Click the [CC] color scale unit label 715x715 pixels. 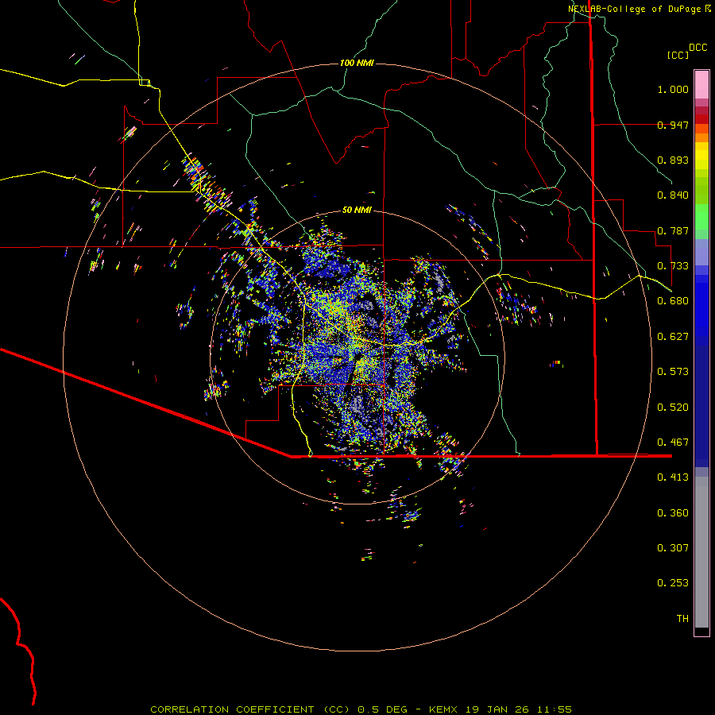click(678, 55)
